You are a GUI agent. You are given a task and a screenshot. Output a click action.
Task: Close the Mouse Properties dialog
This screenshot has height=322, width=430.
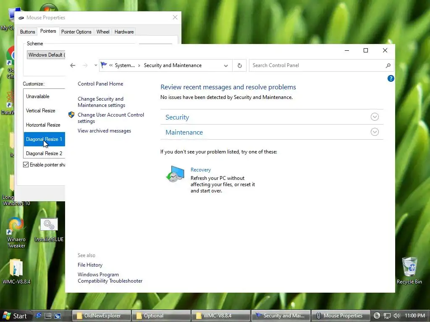[x=175, y=18]
